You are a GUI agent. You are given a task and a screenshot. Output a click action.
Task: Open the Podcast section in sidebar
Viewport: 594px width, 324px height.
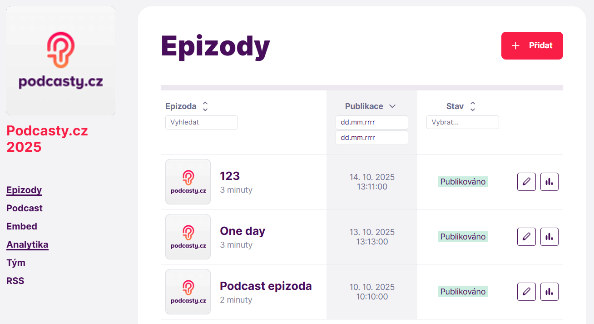coord(25,208)
